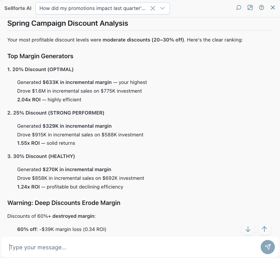280x258 pixels.
Task: Click 'Spring Campaign Discount Analysis' heading
Action: [68, 23]
